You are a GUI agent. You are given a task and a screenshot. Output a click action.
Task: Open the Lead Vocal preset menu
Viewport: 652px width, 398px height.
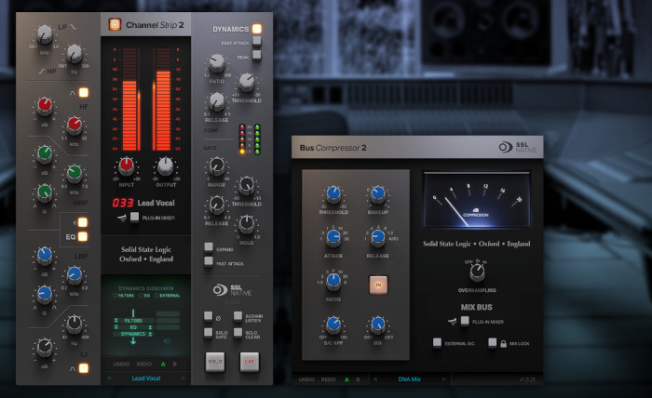(x=146, y=378)
